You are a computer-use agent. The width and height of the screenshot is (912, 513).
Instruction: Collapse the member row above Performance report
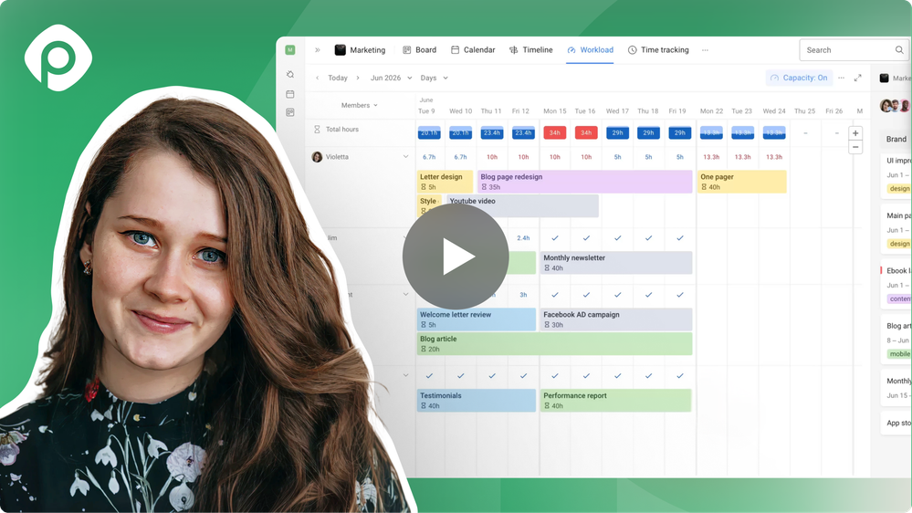point(405,375)
